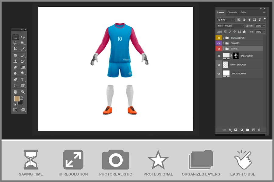Create a new layer group folder

[248, 130]
